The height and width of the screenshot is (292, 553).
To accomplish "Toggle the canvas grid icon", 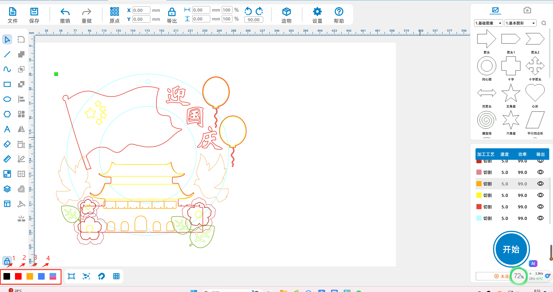I will point(116,276).
